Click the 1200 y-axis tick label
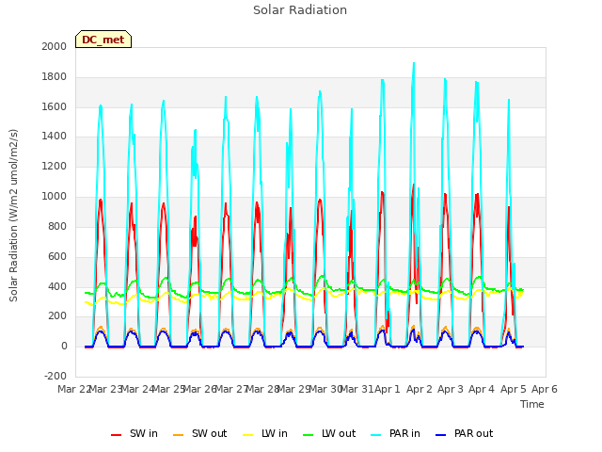The image size is (602, 452). pyautogui.click(x=55, y=166)
